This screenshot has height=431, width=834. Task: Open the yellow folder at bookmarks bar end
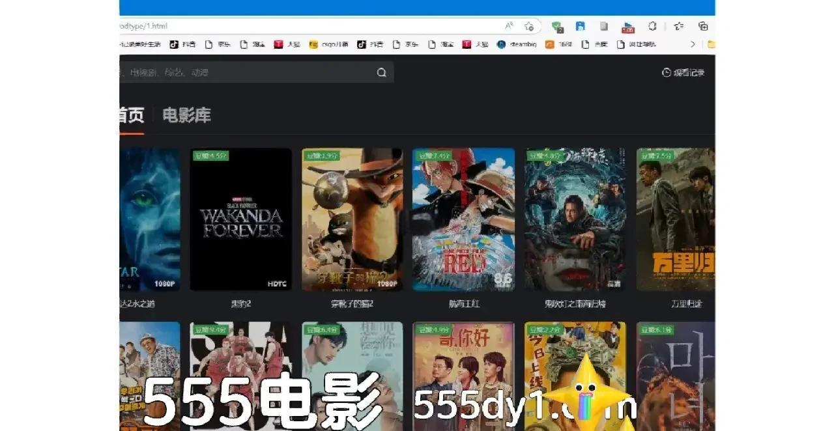[x=711, y=44]
